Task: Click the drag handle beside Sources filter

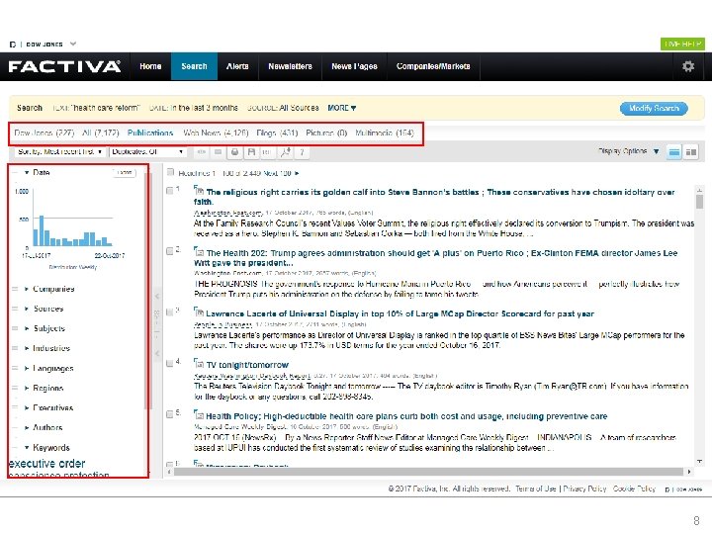Action: coord(15,309)
